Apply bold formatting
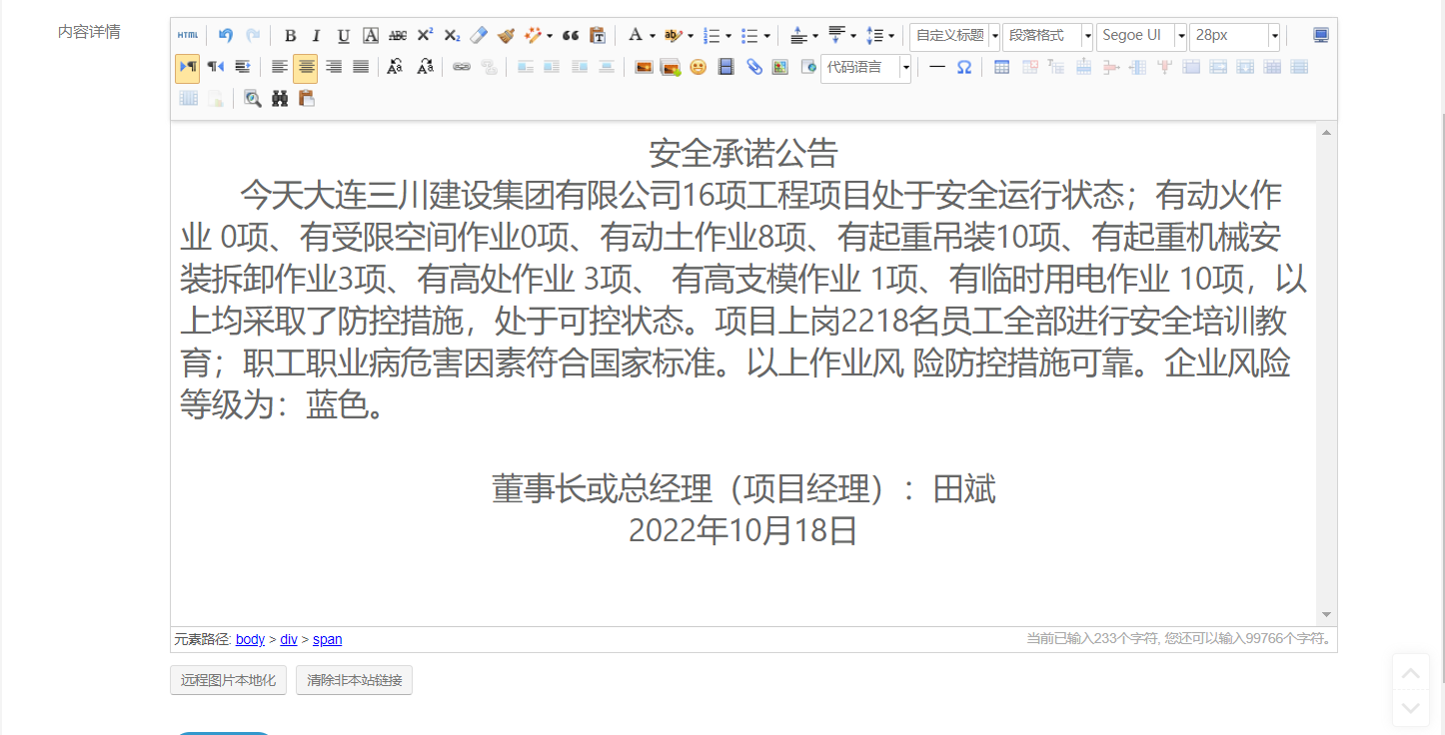 [290, 36]
